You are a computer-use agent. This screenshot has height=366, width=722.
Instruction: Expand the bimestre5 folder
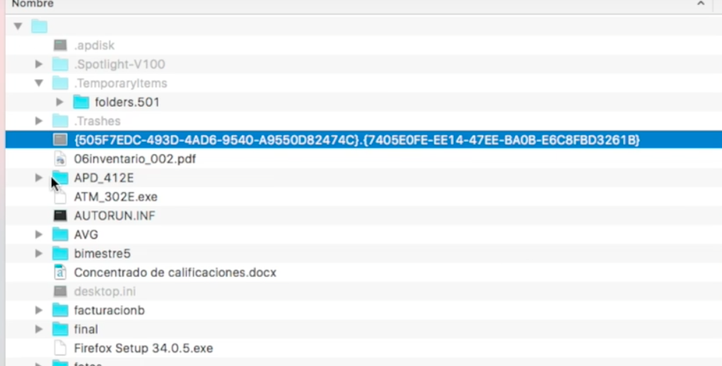(x=39, y=253)
